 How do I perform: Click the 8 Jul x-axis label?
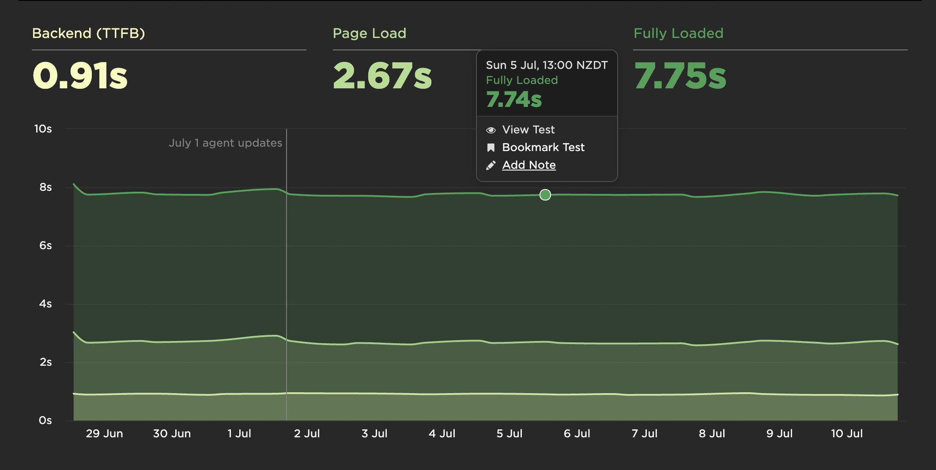tap(712, 433)
